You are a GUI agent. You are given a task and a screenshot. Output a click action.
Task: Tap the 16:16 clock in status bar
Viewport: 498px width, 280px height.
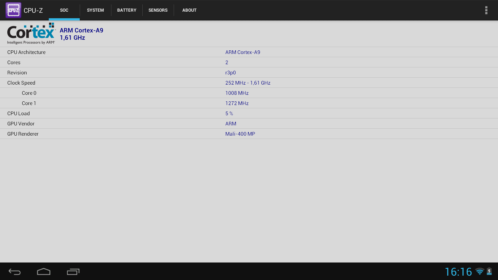tap(458, 272)
